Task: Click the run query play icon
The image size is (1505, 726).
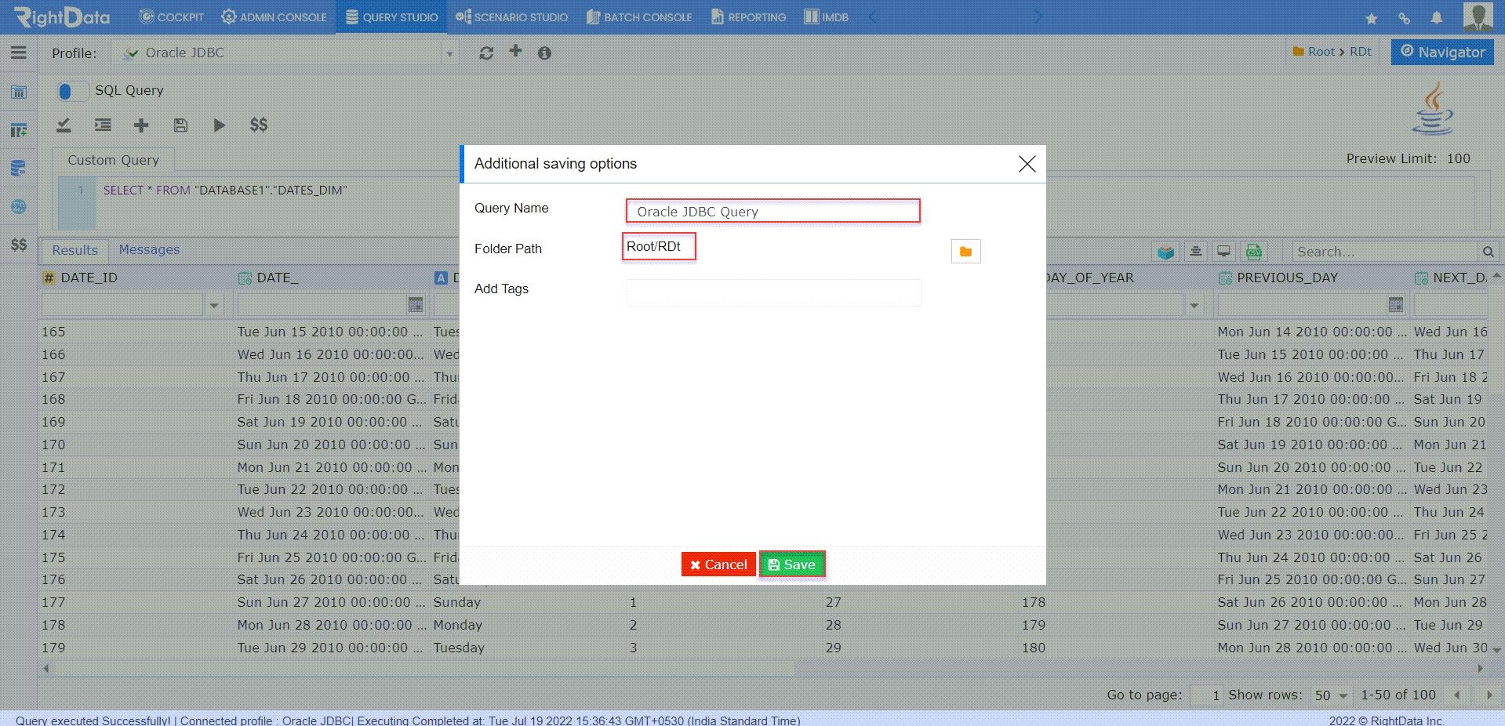Action: tap(219, 125)
